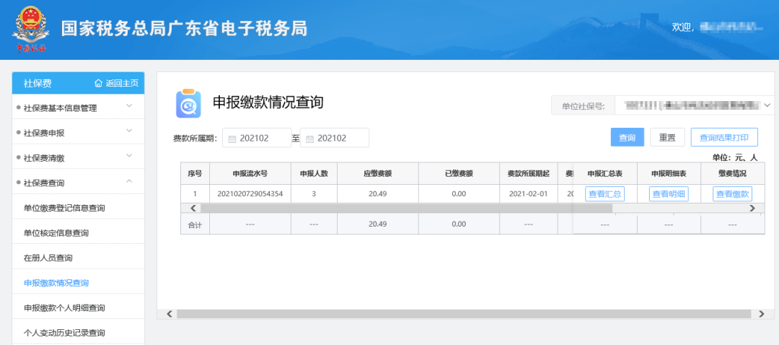
Task: Click page bottom scroll right arrow
Action: (761, 314)
